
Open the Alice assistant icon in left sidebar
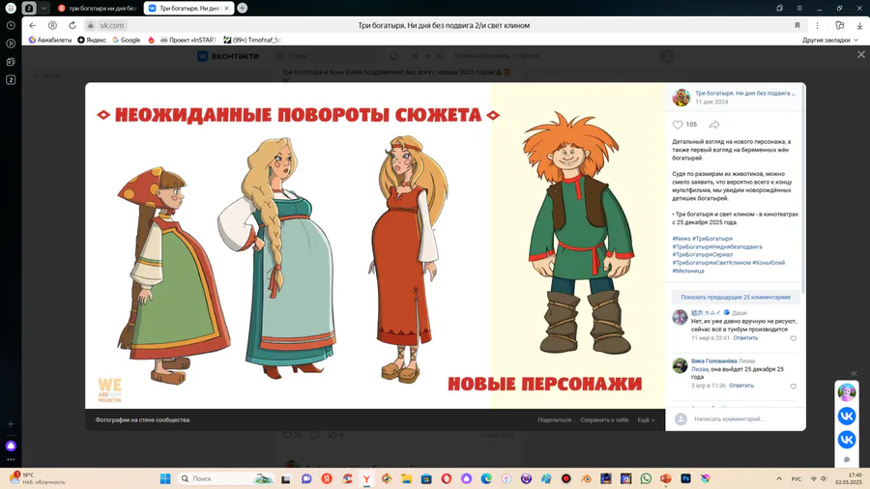click(x=11, y=446)
